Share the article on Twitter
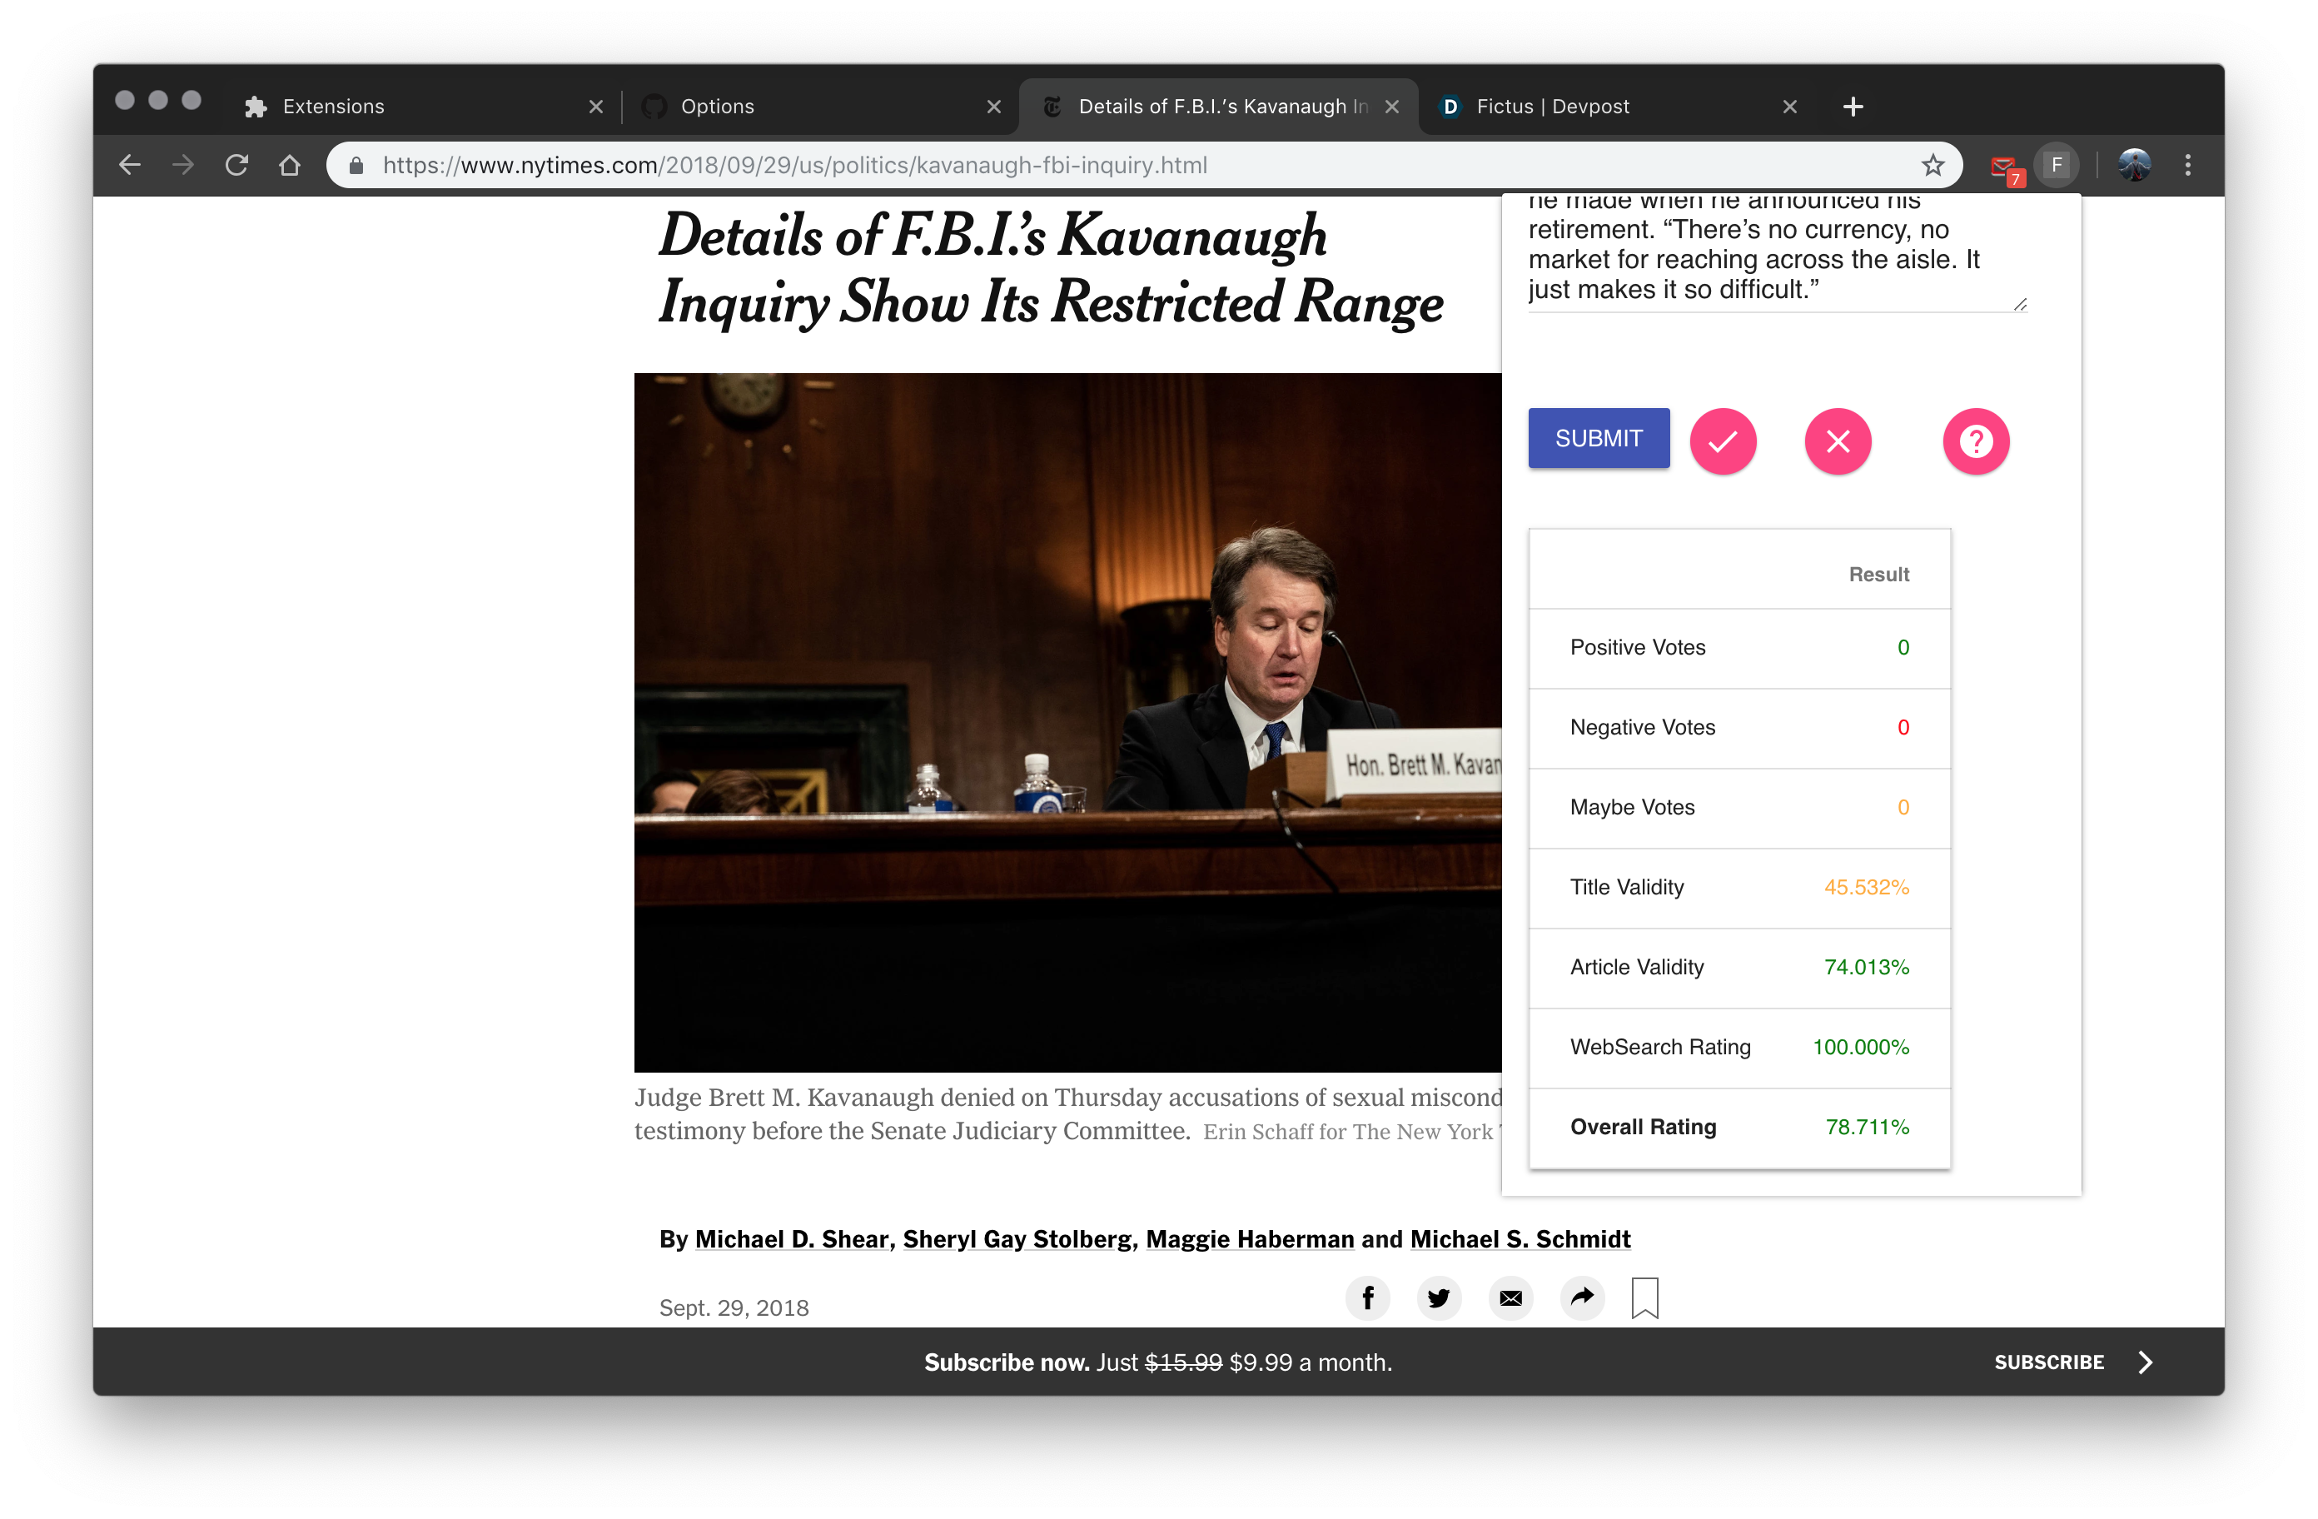This screenshot has width=2318, height=1519. [1439, 1297]
